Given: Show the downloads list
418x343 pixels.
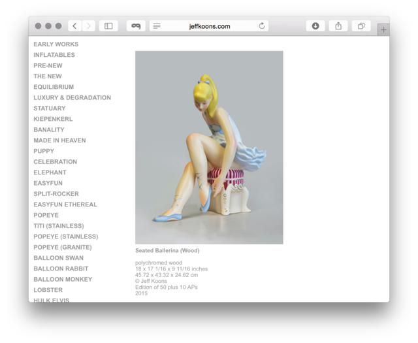Looking at the screenshot, I should 315,26.
